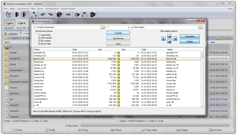
Task: Toggle the copy-to-right arrow display filter
Action: 164,39
